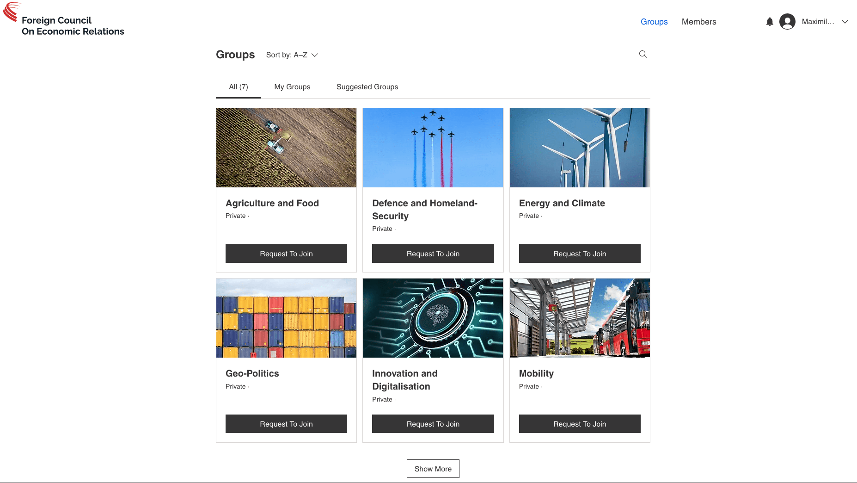Open the Energy and Climate title link
This screenshot has height=483, width=857.
(562, 203)
